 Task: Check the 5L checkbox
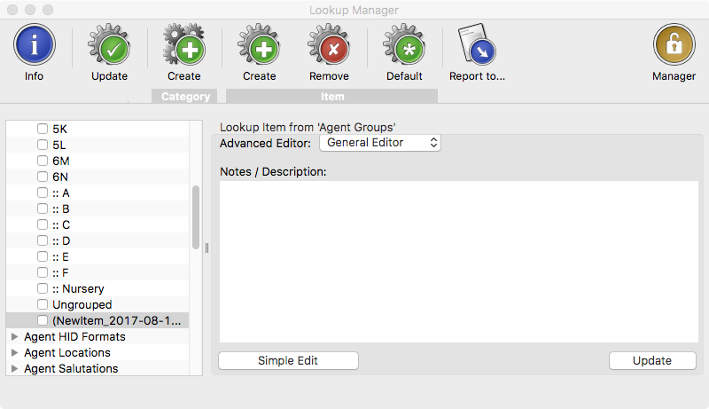(x=43, y=145)
